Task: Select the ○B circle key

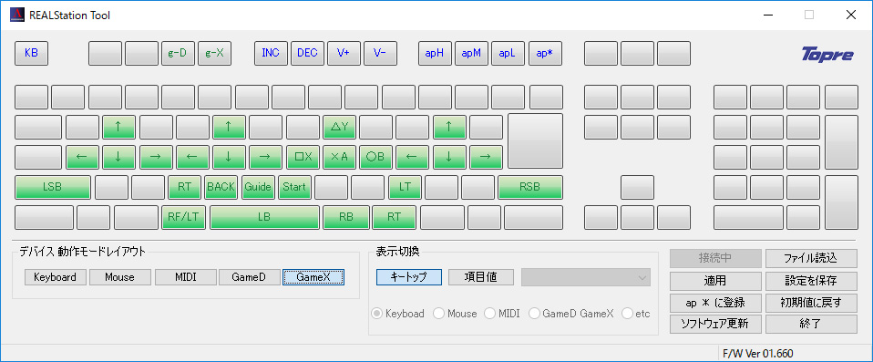Action: 375,157
